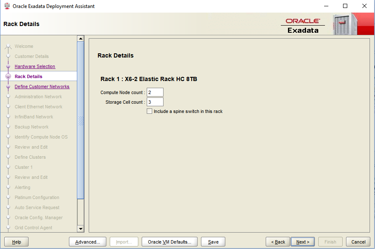Click the scroll down arrow in step list
This screenshot has height=249, width=375.
(x=81, y=228)
